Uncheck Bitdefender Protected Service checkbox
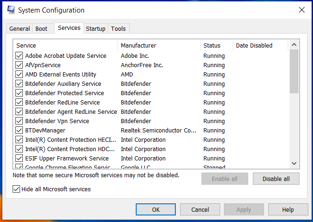Screen dimensions: 313x222 [x=19, y=93]
